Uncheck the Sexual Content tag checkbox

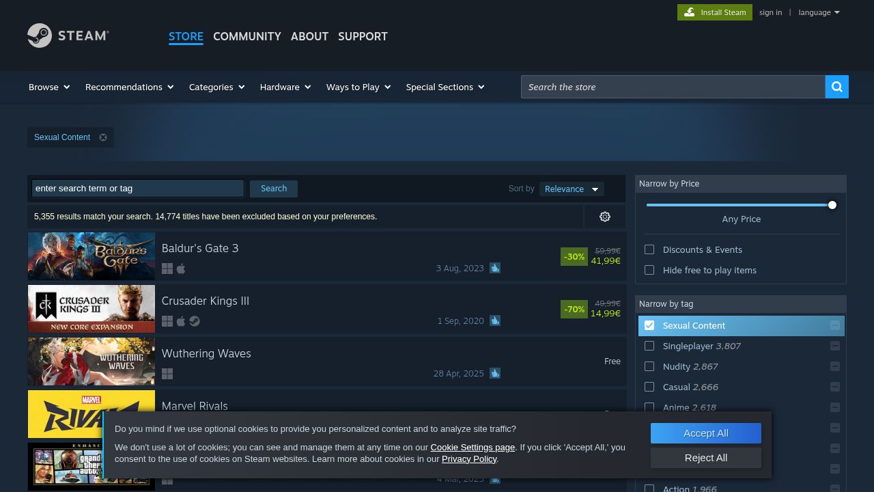649,325
